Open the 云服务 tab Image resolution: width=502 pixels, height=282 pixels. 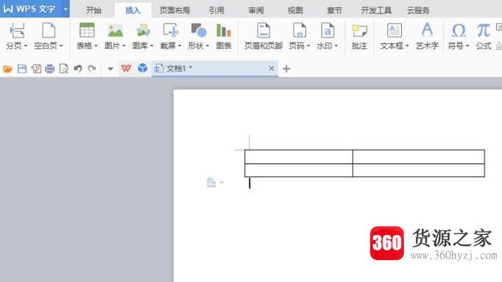tap(418, 10)
